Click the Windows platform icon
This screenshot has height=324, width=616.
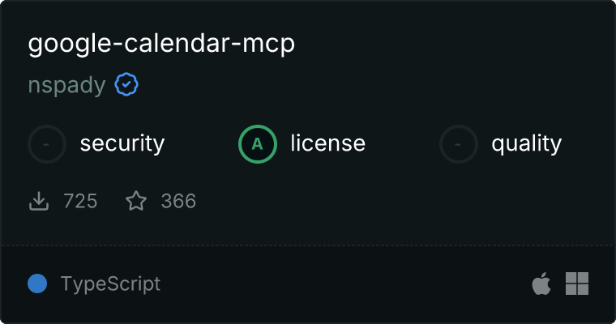point(577,283)
